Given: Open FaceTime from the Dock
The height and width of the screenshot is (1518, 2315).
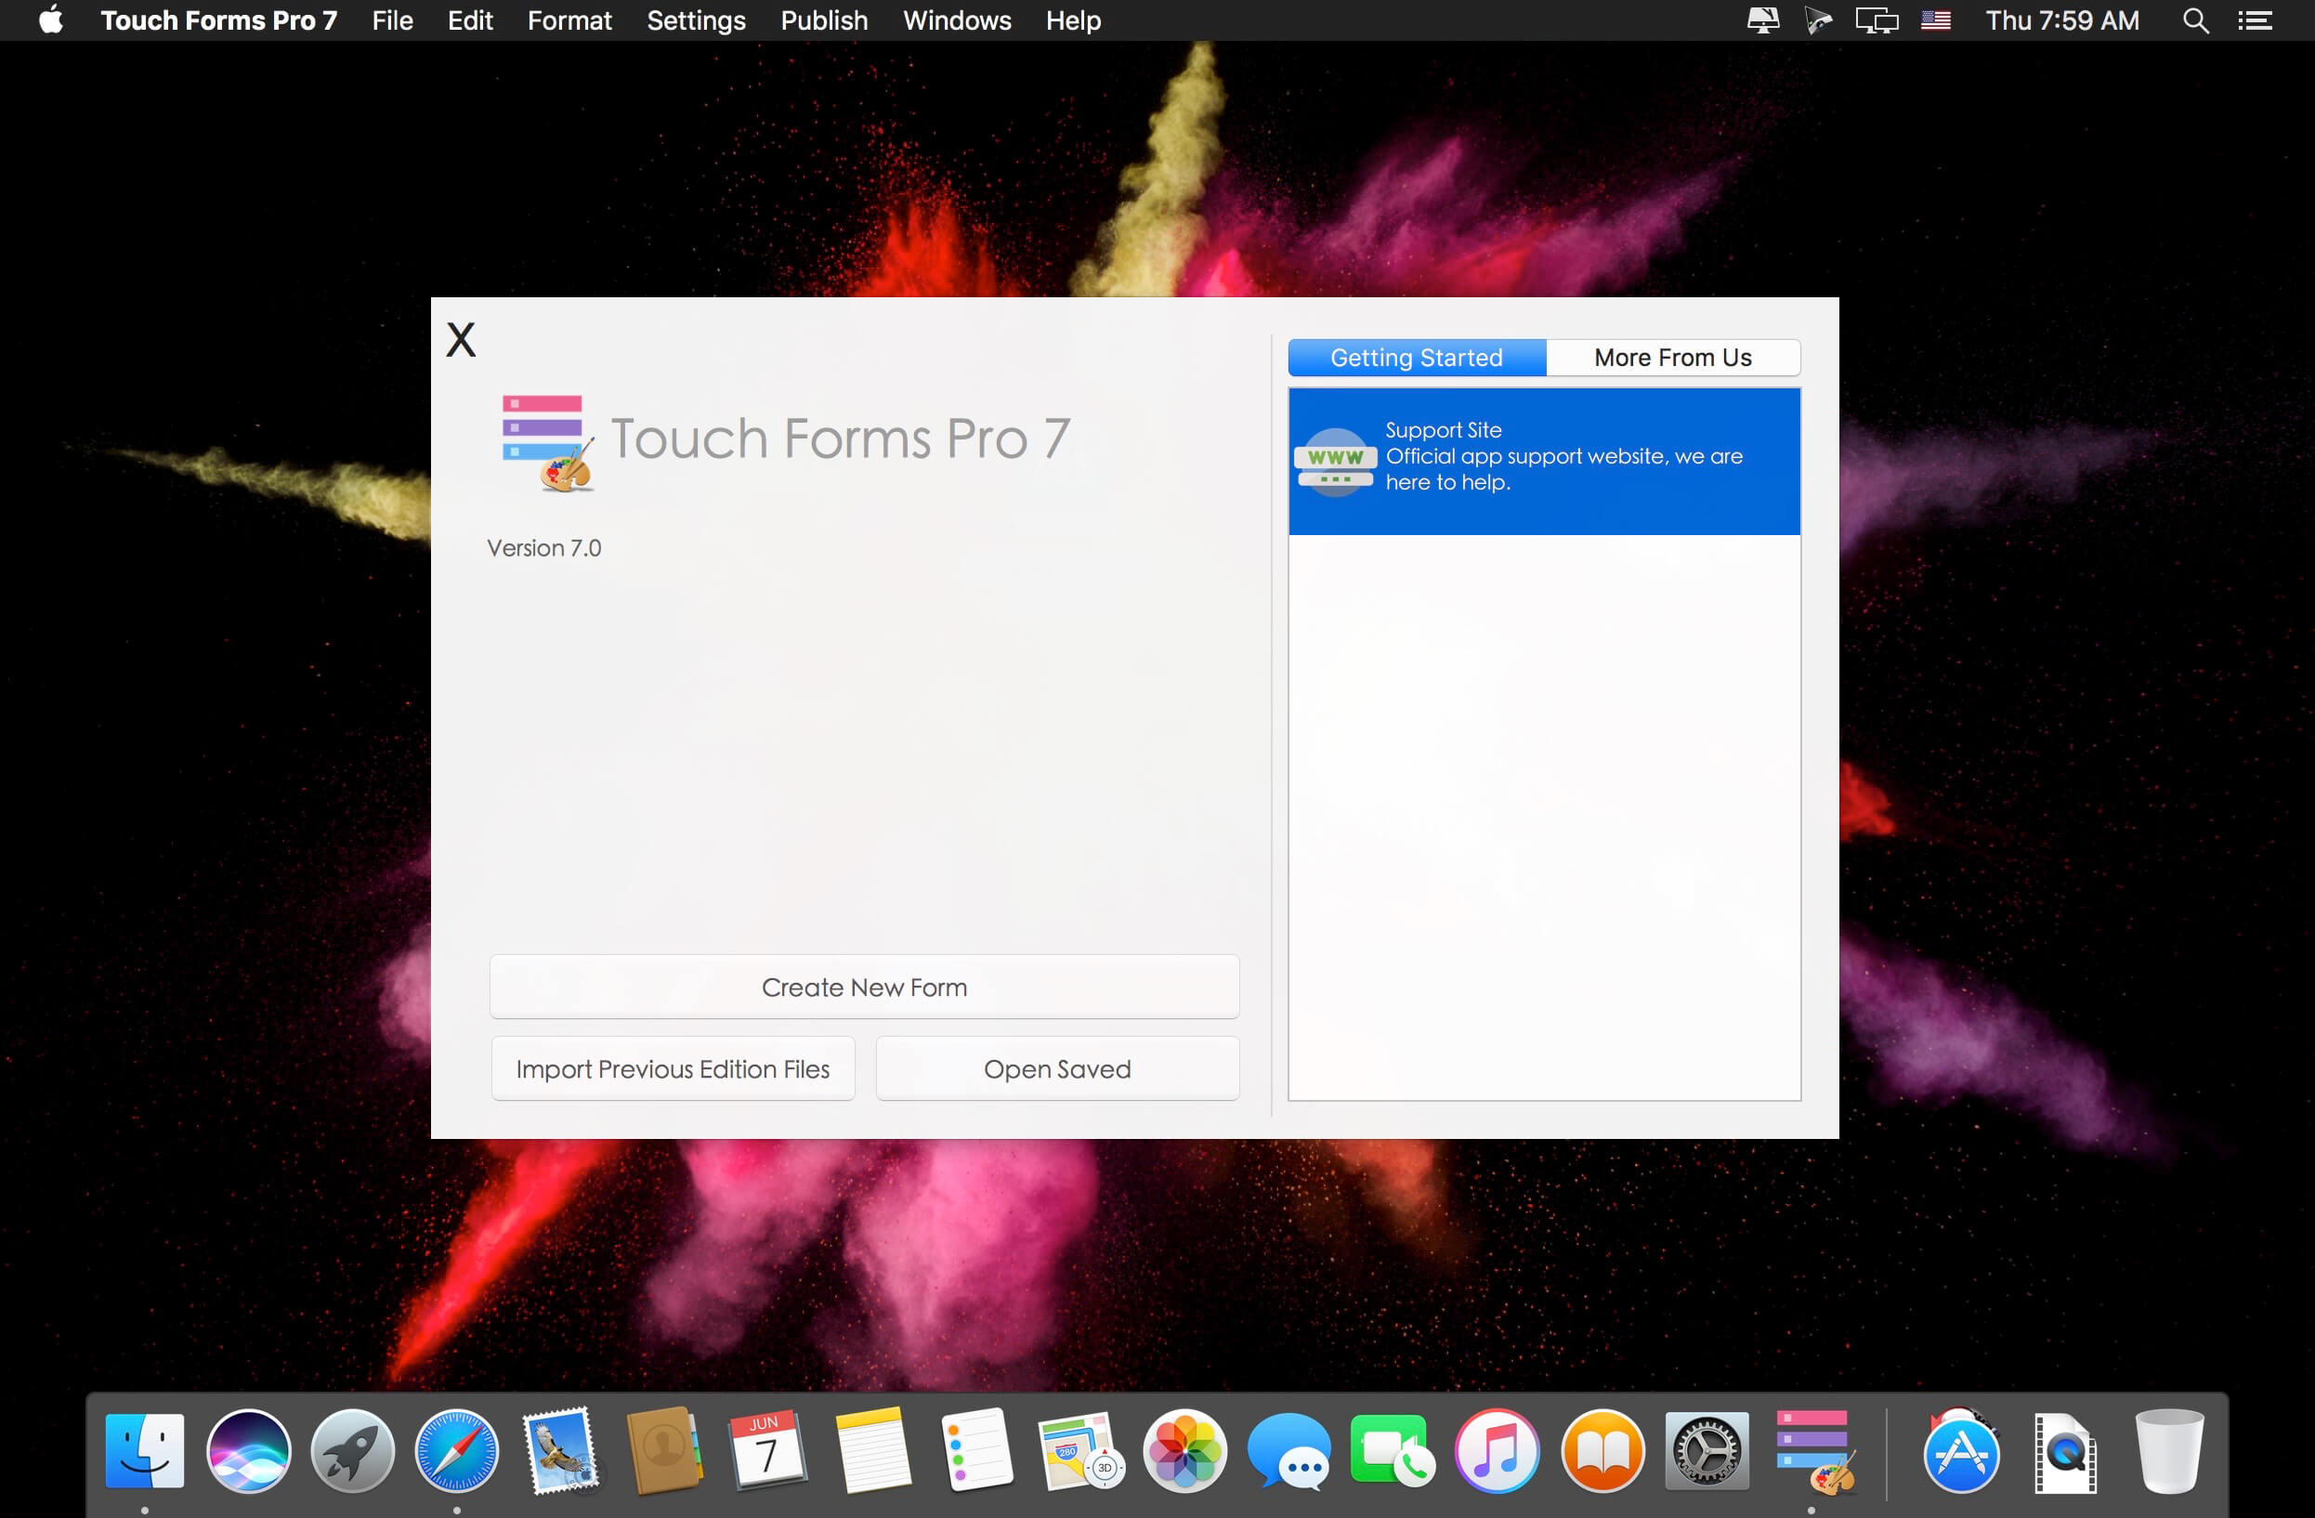Looking at the screenshot, I should [x=1392, y=1451].
